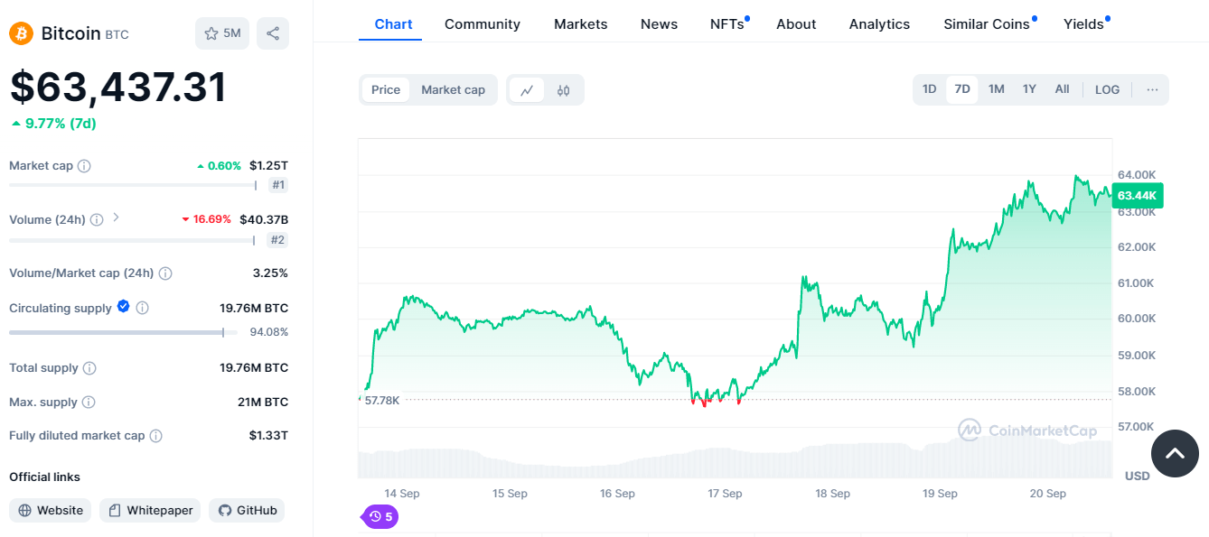Click the 57.78K low price label
This screenshot has height=537, width=1209.
click(381, 400)
